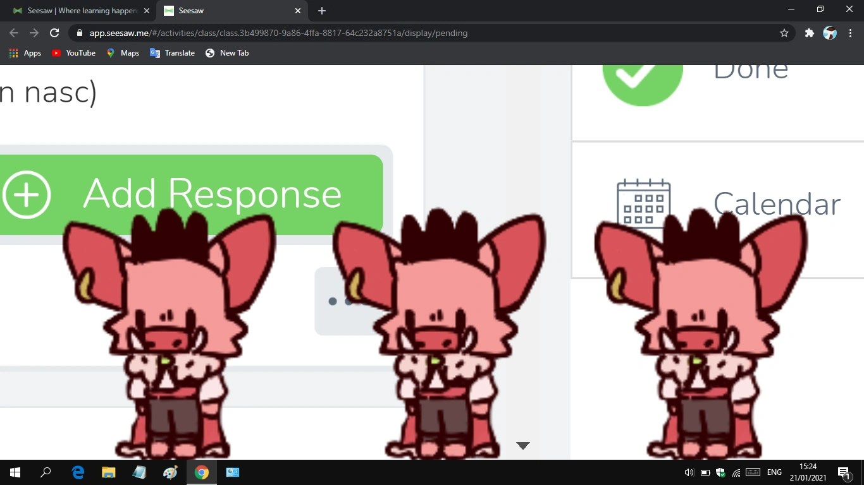Reload the page with the refresh icon
Viewport: 864px width, 485px height.
coord(54,33)
